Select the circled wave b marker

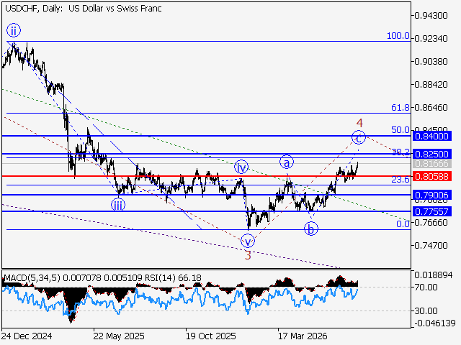click(310, 229)
